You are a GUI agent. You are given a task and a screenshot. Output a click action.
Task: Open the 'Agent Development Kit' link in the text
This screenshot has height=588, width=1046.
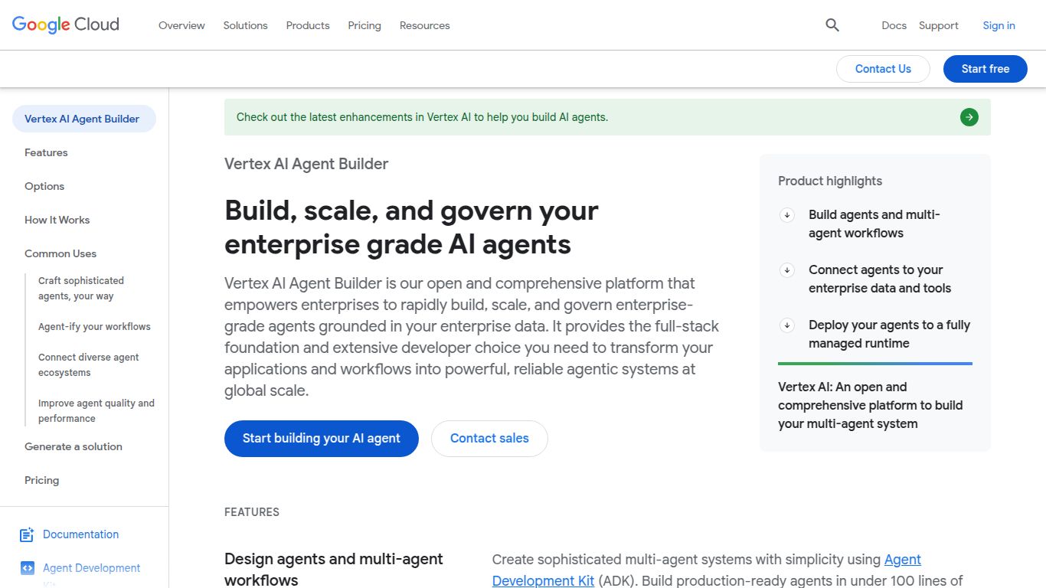pyautogui.click(x=902, y=560)
